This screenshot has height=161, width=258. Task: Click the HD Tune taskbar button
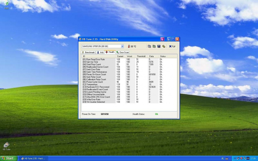click(x=33, y=159)
